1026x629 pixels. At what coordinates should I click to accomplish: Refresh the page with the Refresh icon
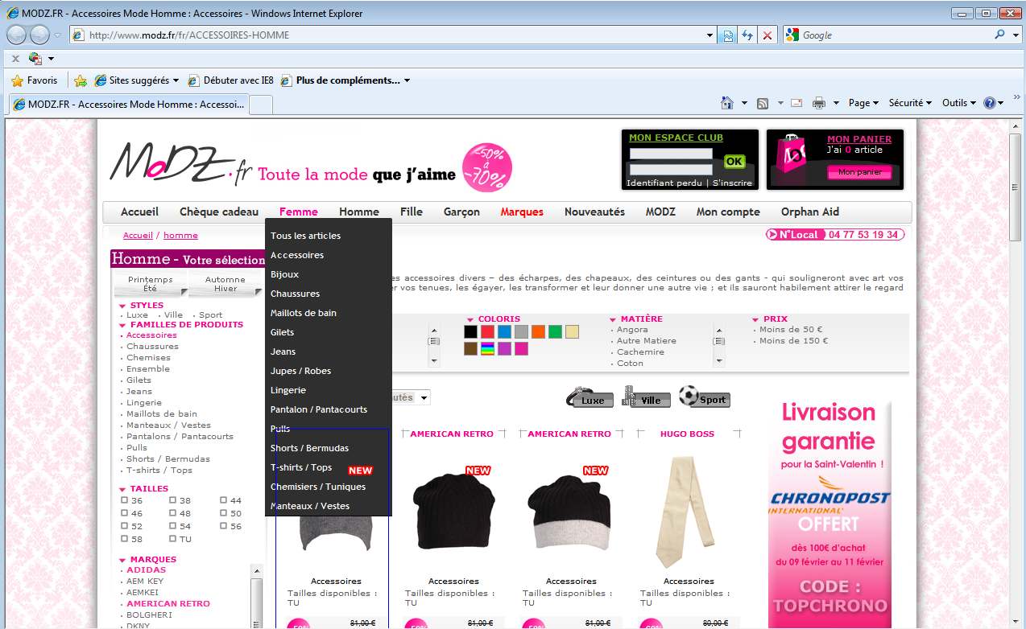pyautogui.click(x=747, y=35)
